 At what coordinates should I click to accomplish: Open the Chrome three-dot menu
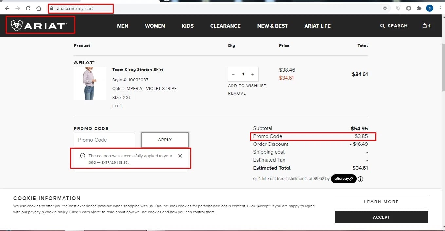pyautogui.click(x=440, y=8)
